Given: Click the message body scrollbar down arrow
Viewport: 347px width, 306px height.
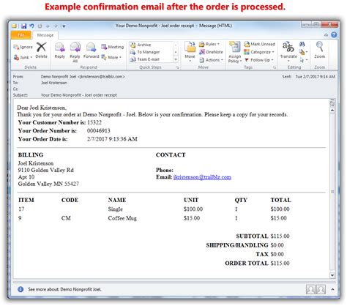Looking at the screenshot, I should (x=332, y=275).
